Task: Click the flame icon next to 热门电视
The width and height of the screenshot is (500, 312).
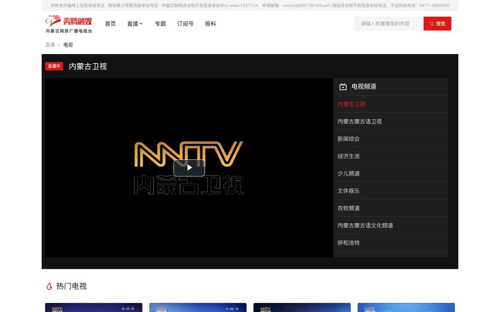Action: tap(49, 286)
